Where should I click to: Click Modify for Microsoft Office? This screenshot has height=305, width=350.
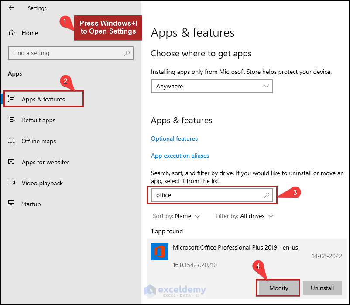coord(279,288)
